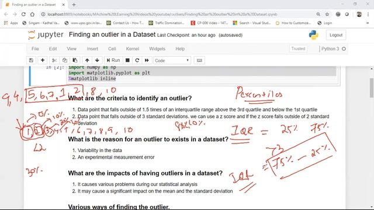This screenshot has height=210, width=374.
Task: Bookmark this page with star icon
Action: pyautogui.click(x=327, y=14)
